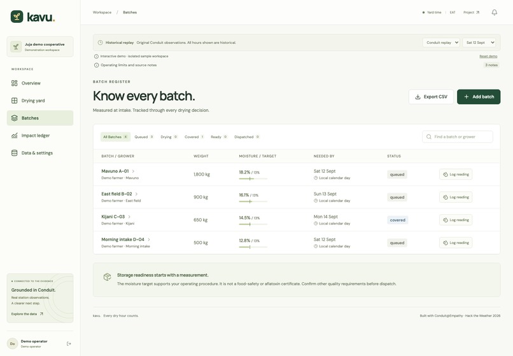Click the queued badge for Mavuno A-01
The height and width of the screenshot is (356, 513).
(397, 175)
